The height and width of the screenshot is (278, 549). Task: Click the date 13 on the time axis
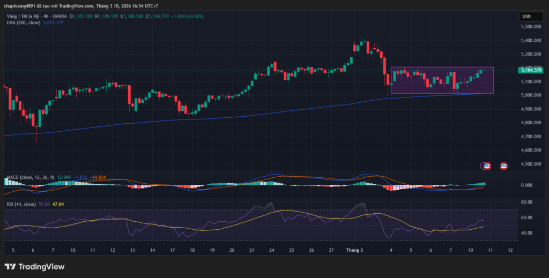[132, 250]
